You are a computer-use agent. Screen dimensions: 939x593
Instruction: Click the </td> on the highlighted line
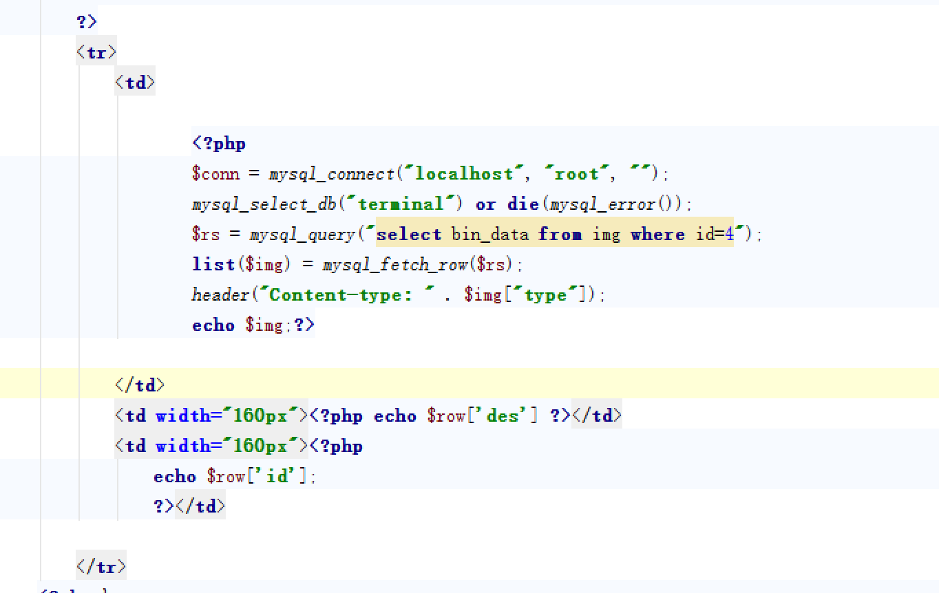140,385
